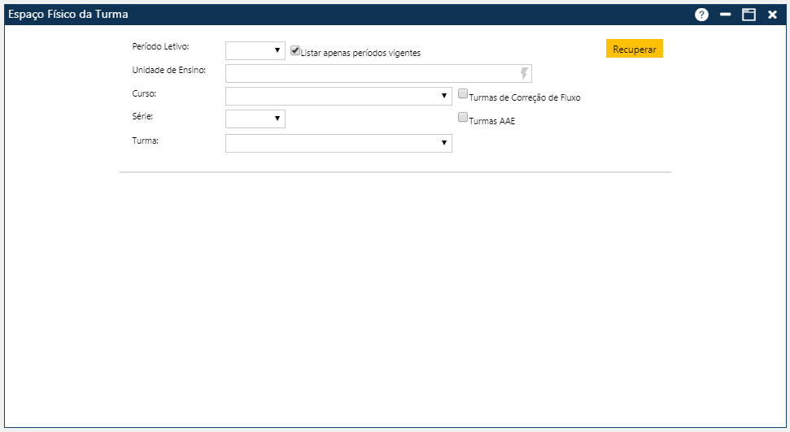
Task: Open the Curso dropdown list
Action: coord(338,97)
